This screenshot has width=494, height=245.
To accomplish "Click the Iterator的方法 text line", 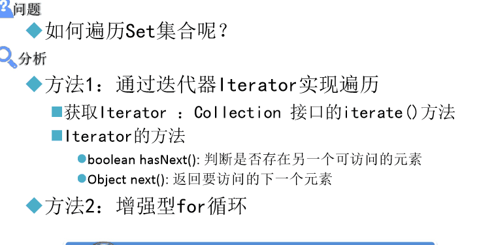I will [125, 136].
